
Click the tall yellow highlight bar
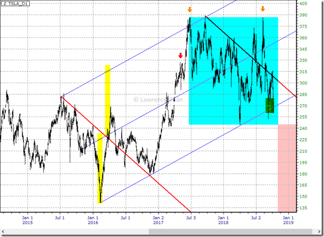point(107,101)
